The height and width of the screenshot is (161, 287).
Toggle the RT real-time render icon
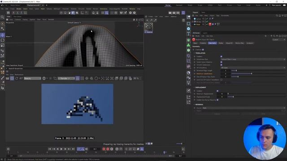click(21, 78)
